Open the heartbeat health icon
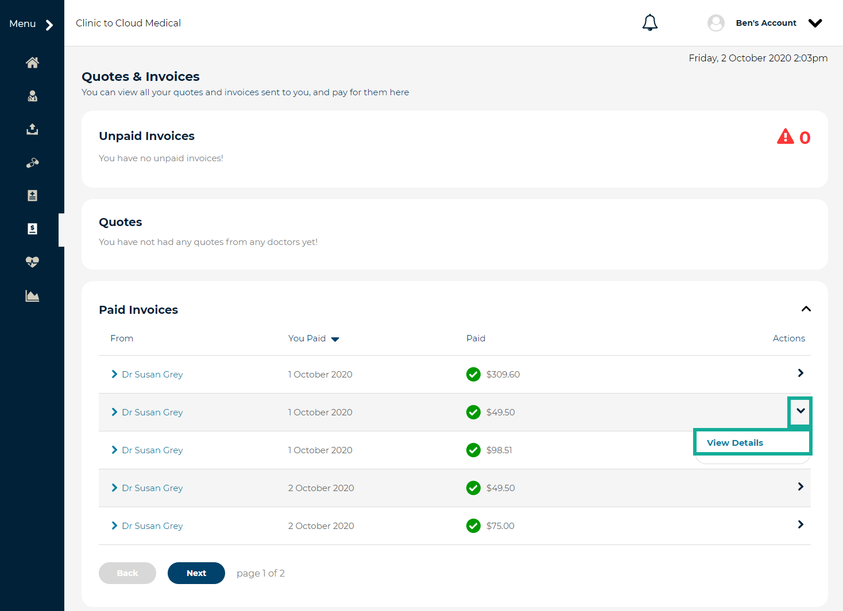This screenshot has height=611, width=843. [x=32, y=262]
